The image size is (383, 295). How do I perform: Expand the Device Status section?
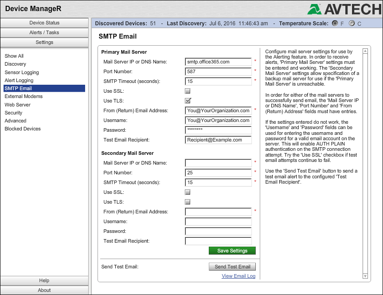point(44,23)
